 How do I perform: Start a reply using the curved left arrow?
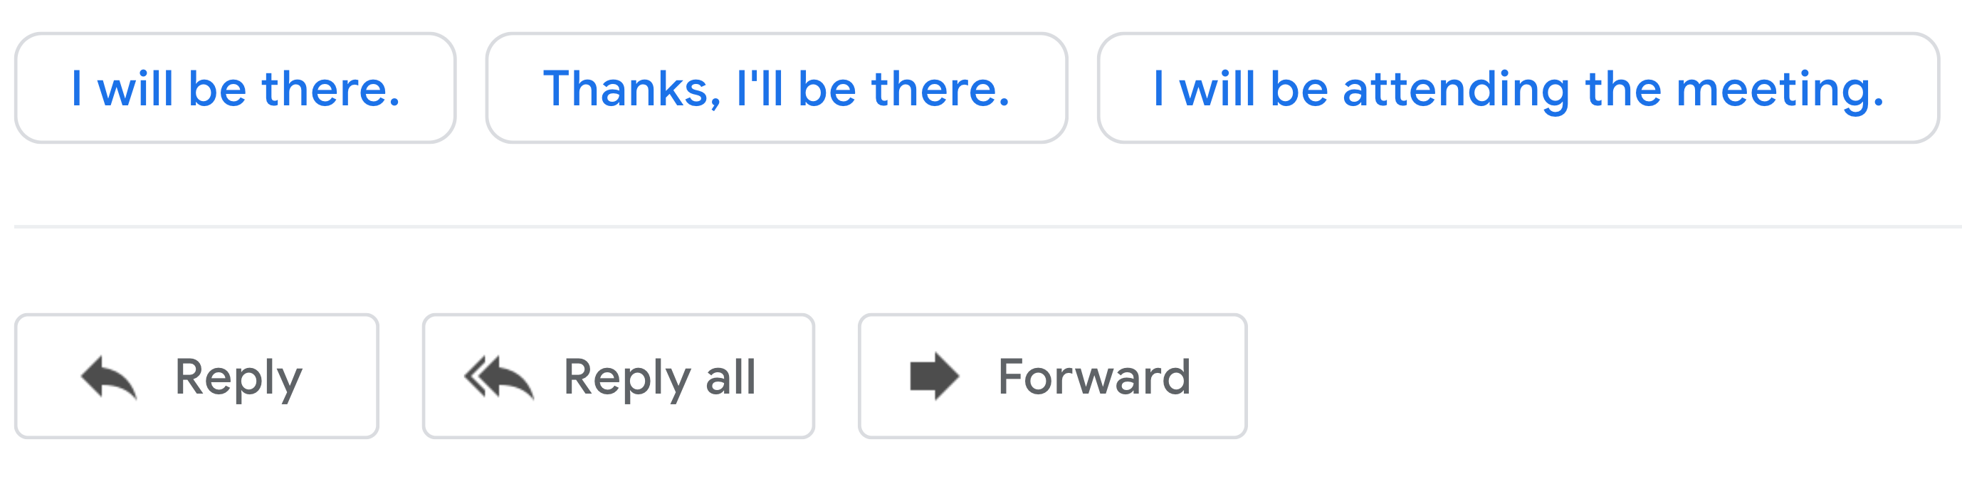point(109,377)
